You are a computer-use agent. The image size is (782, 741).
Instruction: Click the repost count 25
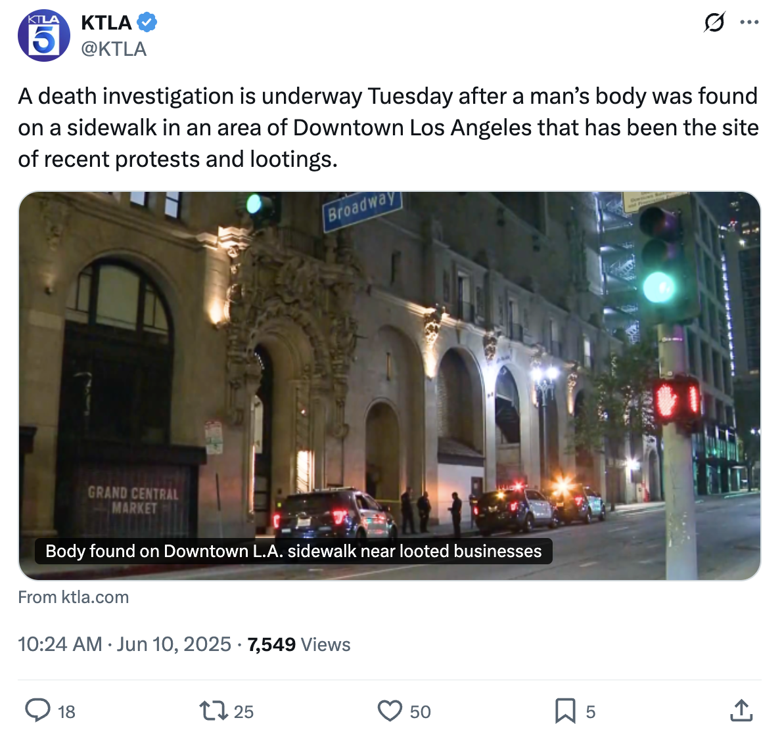243,711
